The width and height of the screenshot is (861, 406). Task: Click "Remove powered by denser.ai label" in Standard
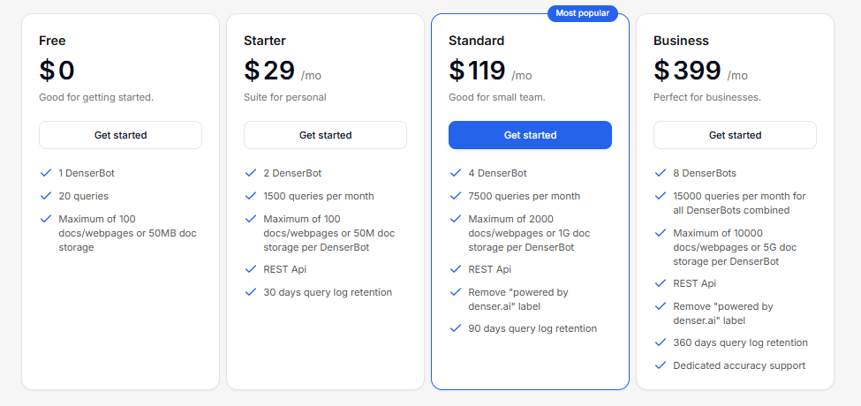(x=517, y=299)
